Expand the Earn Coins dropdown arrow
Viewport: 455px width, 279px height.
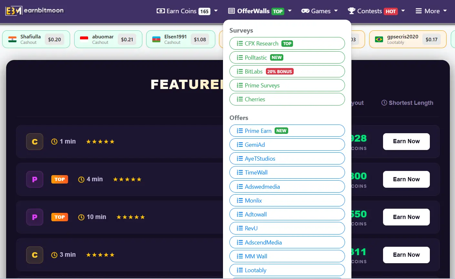click(216, 11)
